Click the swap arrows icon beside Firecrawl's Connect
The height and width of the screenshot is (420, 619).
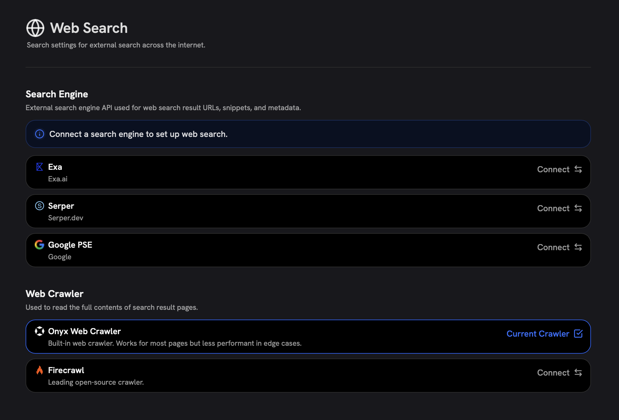(578, 373)
